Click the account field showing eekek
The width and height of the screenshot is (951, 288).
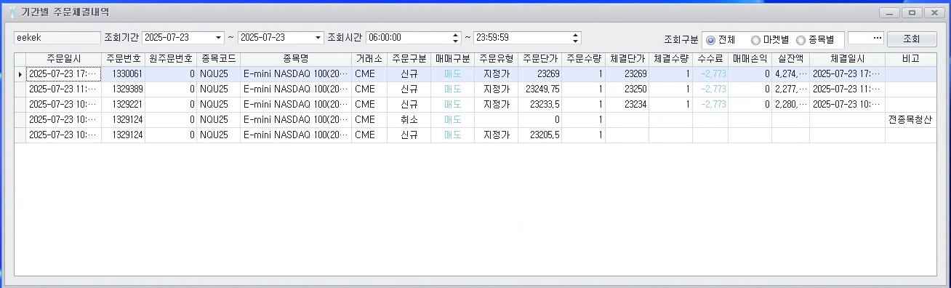pyautogui.click(x=57, y=38)
